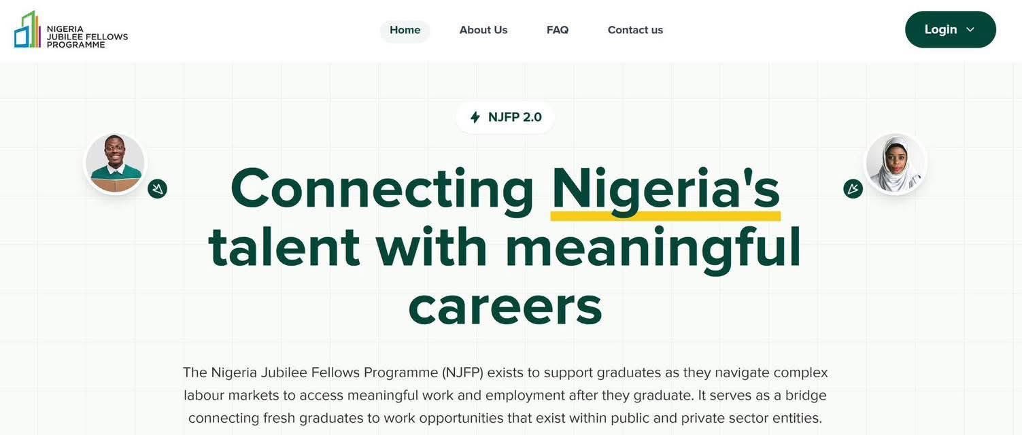Click the NJFP 2.0 badge text
The width and height of the screenshot is (1022, 435).
pyautogui.click(x=515, y=117)
